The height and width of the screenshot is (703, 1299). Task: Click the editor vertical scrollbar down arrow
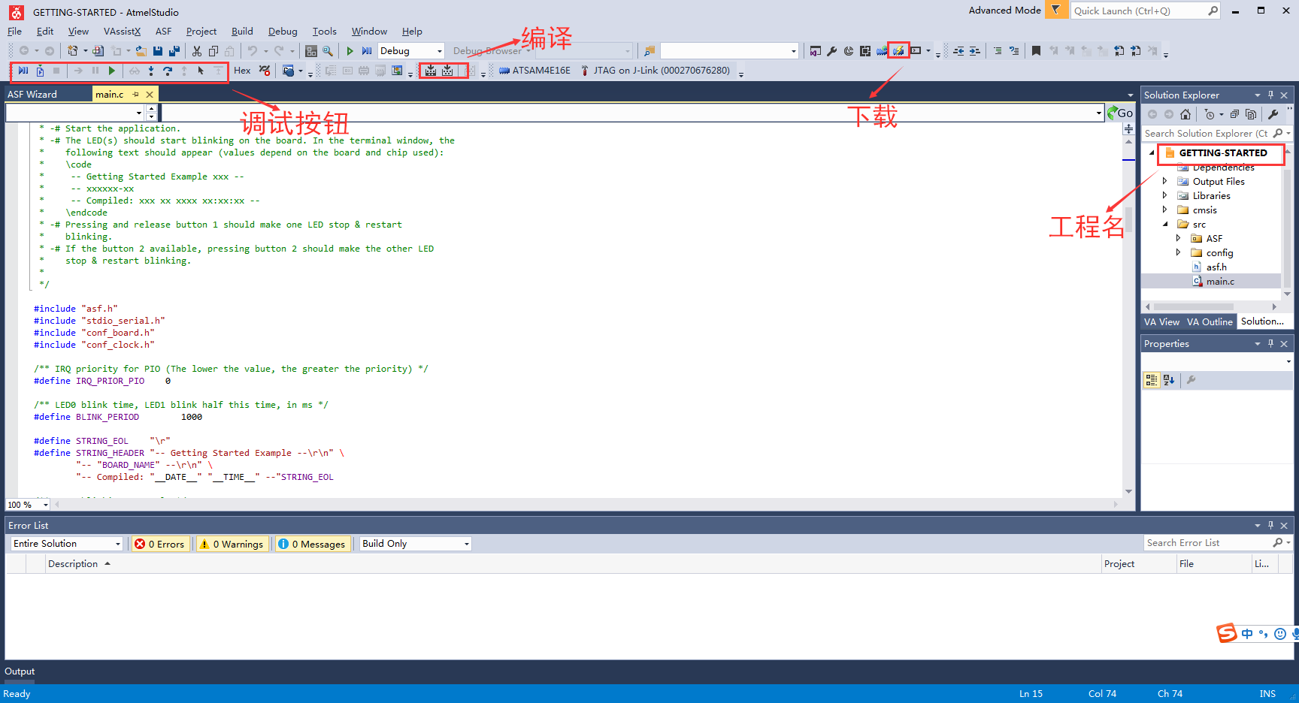1128,491
